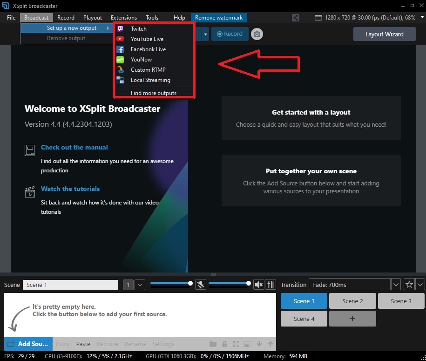Click the scene preset number 1 button
Viewport: 426px width, 361px height.
(x=128, y=285)
